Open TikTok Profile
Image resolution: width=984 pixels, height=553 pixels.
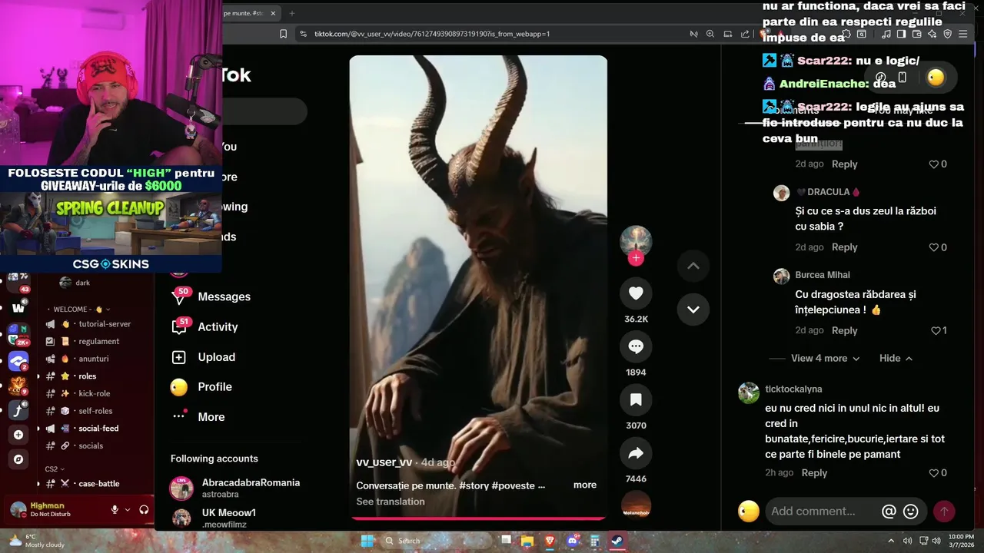(201, 387)
